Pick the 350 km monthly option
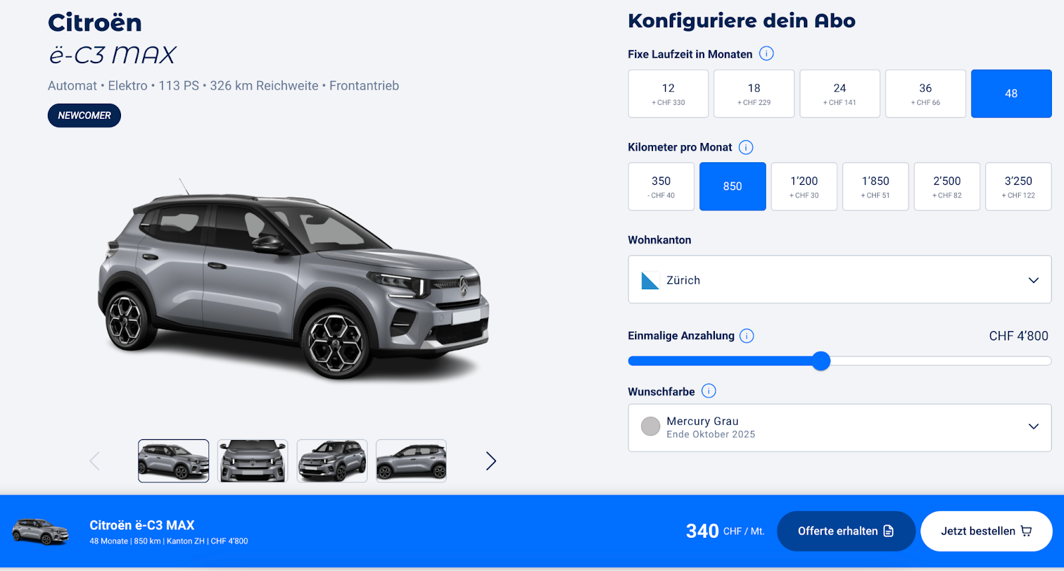This screenshot has height=571, width=1064. (x=661, y=187)
